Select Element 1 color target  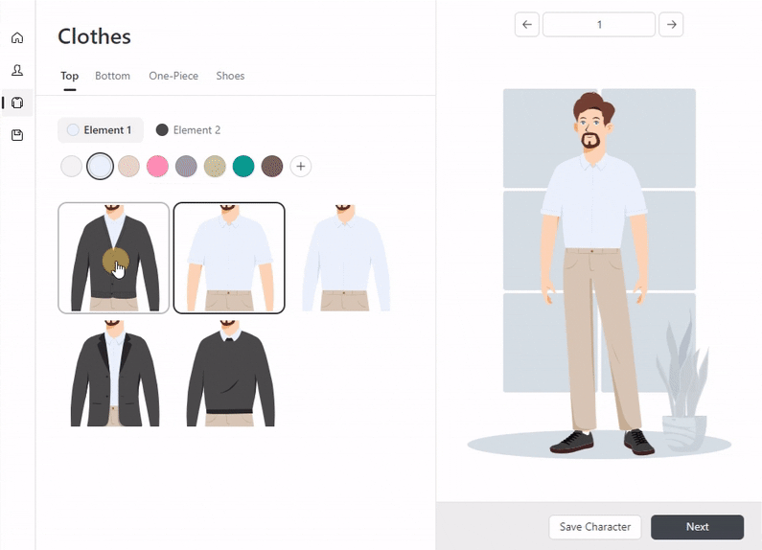pos(101,130)
